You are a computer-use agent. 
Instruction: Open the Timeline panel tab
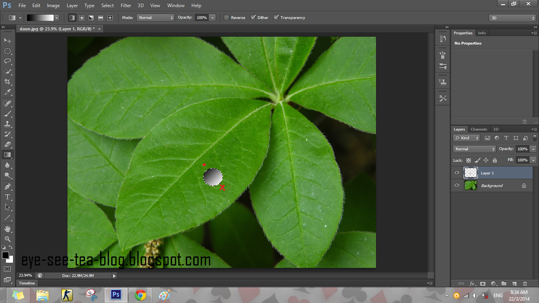click(27, 283)
